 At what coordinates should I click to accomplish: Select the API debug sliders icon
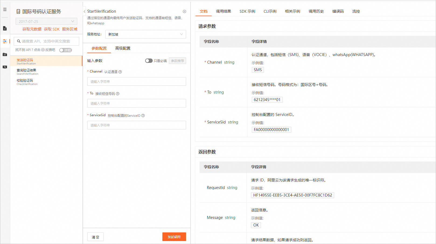tap(5, 41)
